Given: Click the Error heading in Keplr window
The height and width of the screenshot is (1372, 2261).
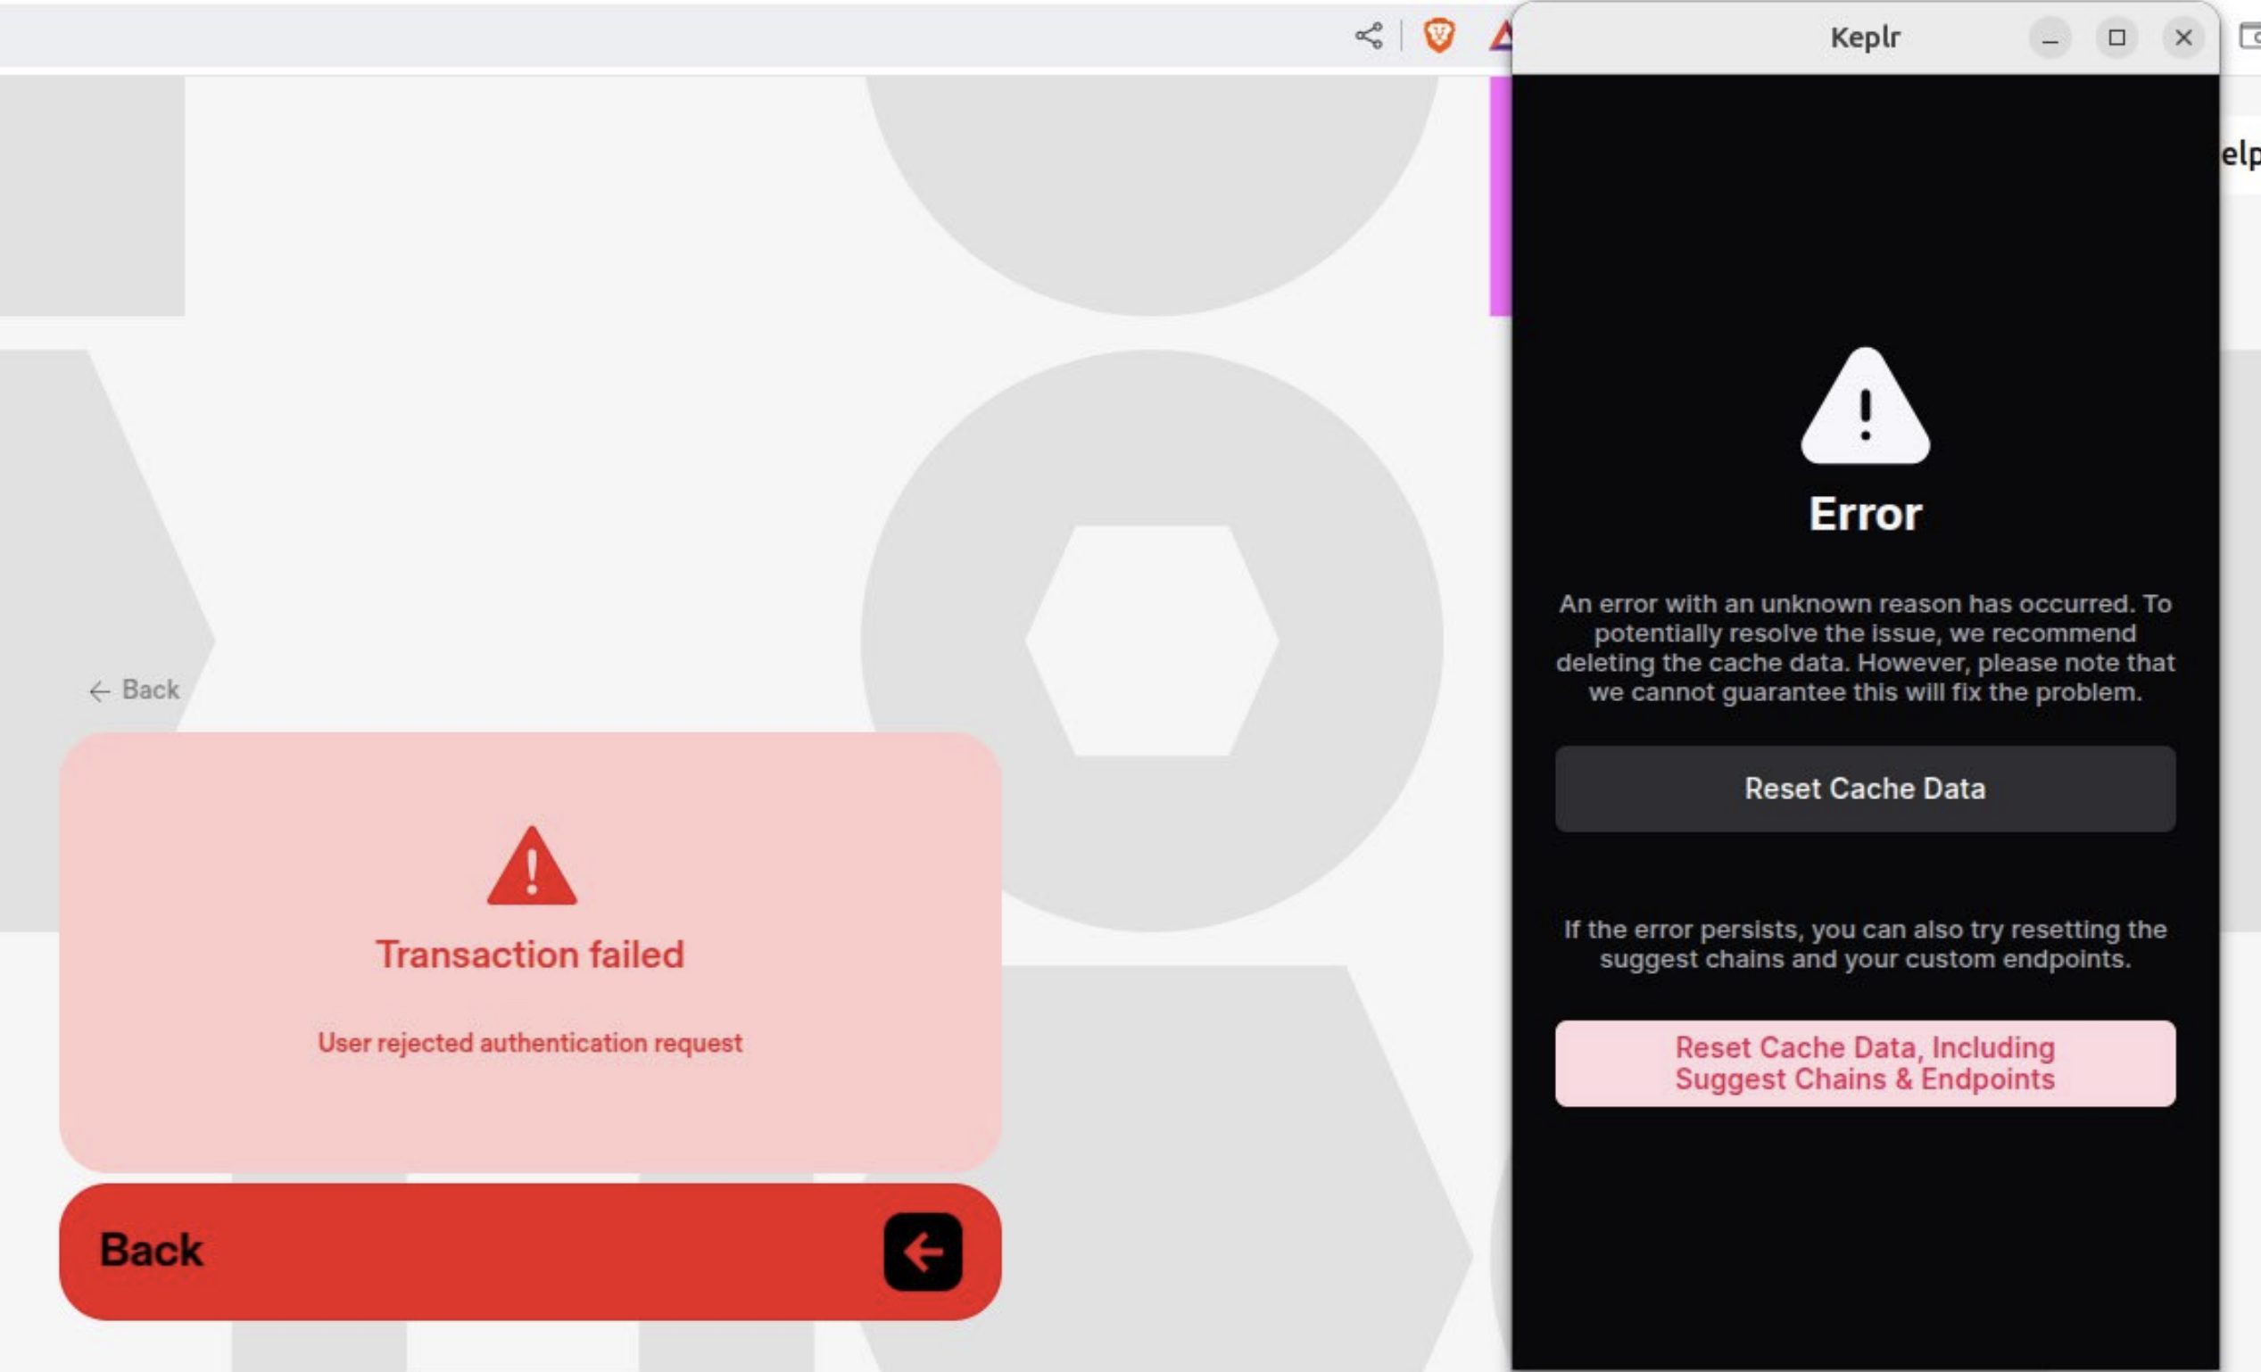Looking at the screenshot, I should click(1865, 514).
